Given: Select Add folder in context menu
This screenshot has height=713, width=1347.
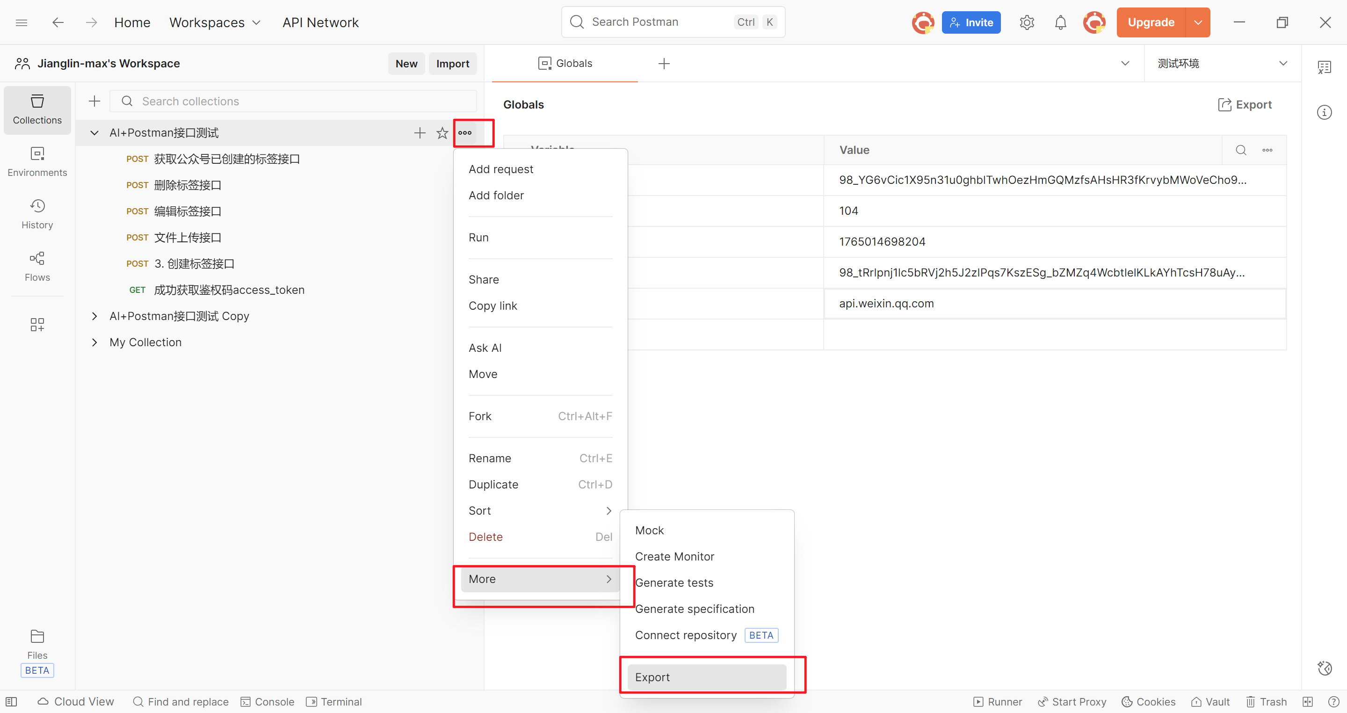Looking at the screenshot, I should click(540, 195).
